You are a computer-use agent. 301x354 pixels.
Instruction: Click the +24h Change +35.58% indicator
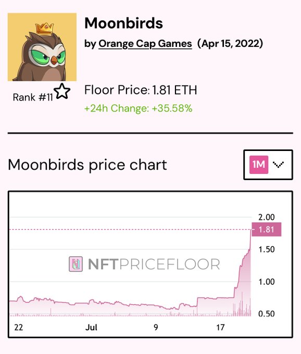click(x=138, y=108)
